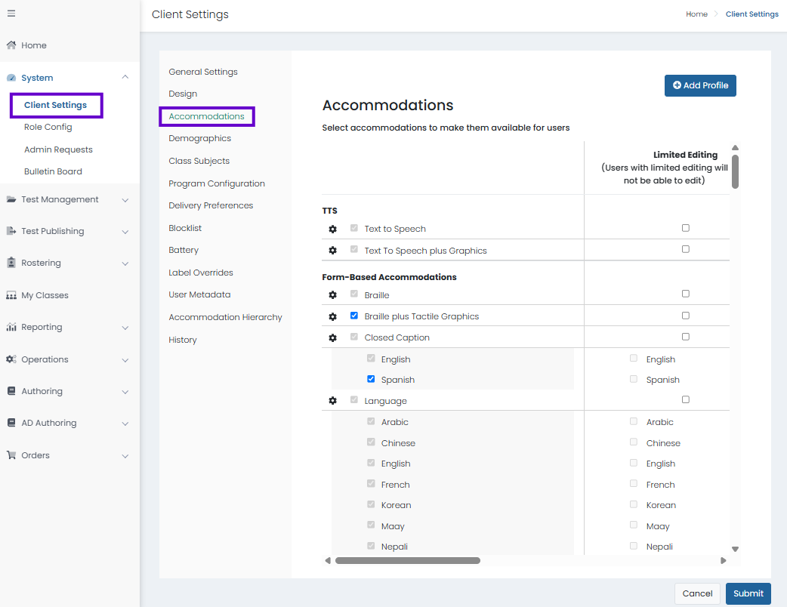Viewport: 787px width, 607px height.
Task: Open Program Configuration section
Action: 217,183
